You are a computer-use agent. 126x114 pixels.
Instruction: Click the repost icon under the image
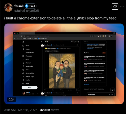[53, 90]
